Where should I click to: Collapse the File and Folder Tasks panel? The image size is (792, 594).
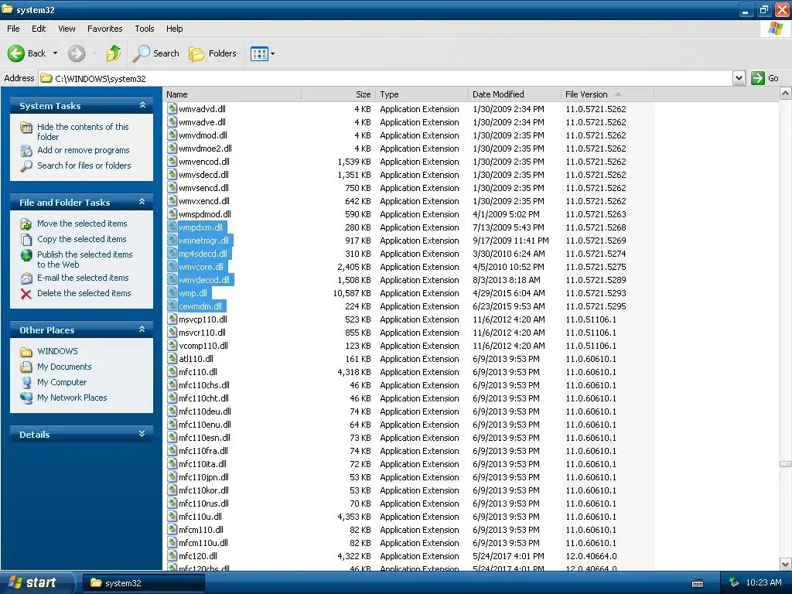142,202
